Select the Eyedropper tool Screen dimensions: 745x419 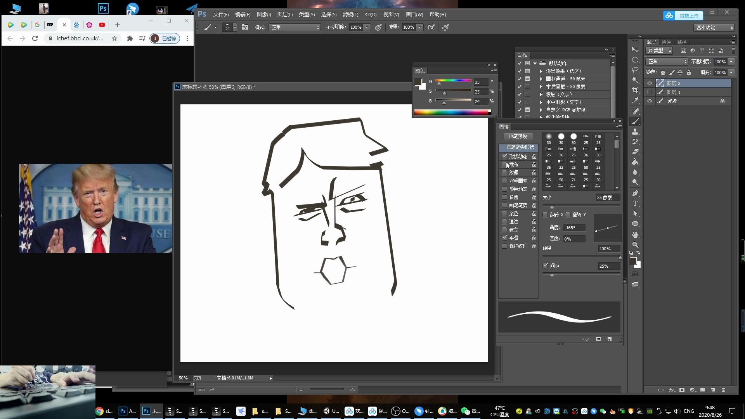click(635, 100)
